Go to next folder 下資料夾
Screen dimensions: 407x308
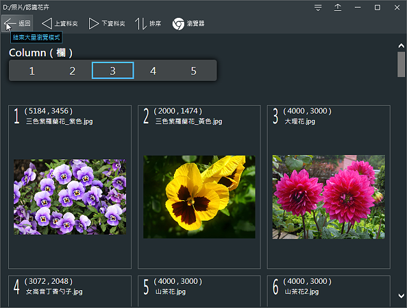[107, 24]
